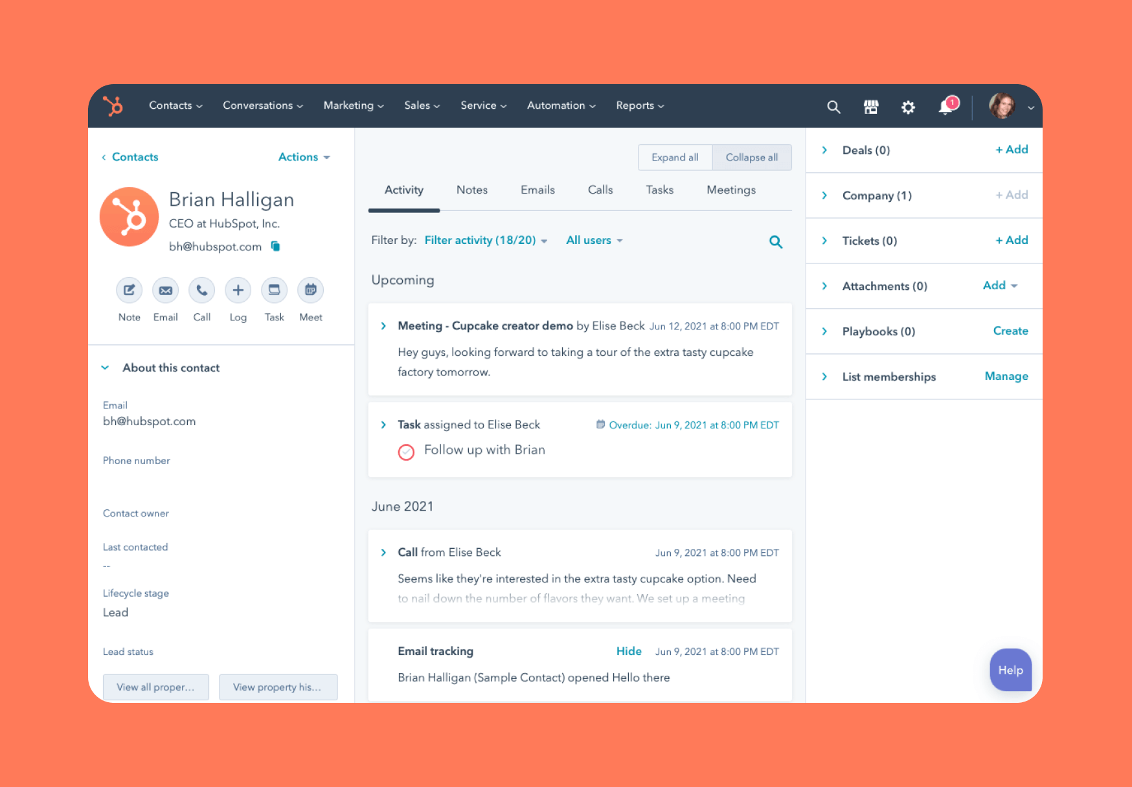
Task: Click the calendar icon beside Overdue date
Action: [x=600, y=425]
